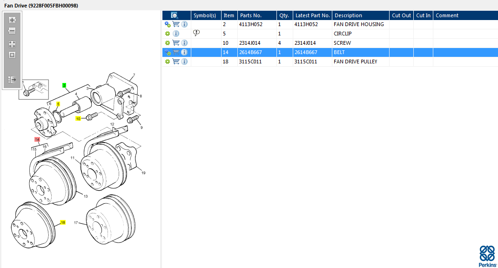Sort by Symbol(s) column header
Viewport: 498px width, 268px height.
206,15
